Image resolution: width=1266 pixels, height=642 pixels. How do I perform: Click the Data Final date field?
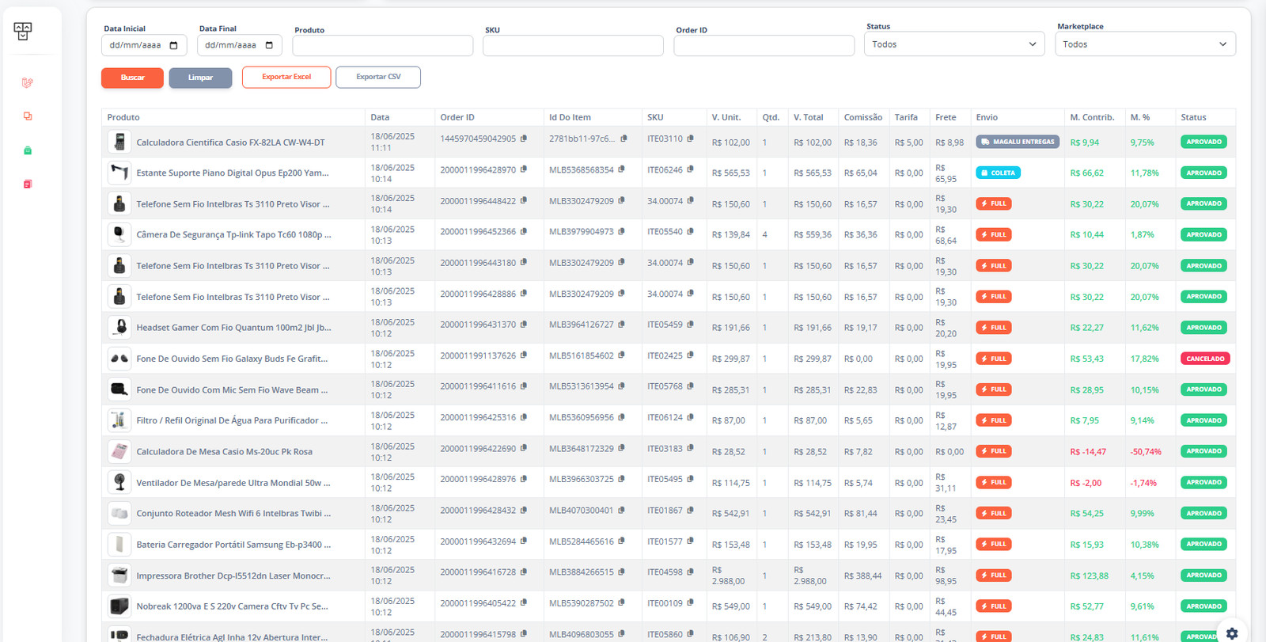(x=240, y=45)
